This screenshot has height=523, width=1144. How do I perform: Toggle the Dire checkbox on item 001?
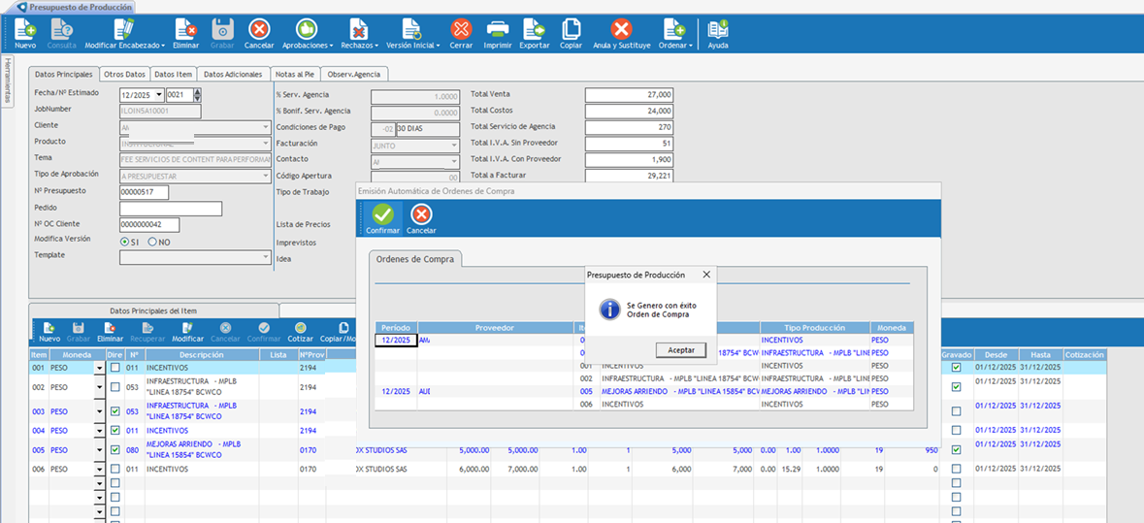(x=114, y=368)
